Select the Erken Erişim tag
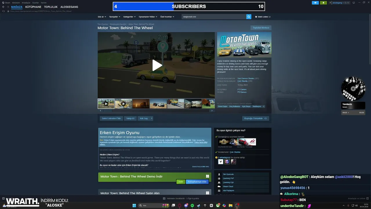Screen dimensions: 371x209 pos(223,107)
